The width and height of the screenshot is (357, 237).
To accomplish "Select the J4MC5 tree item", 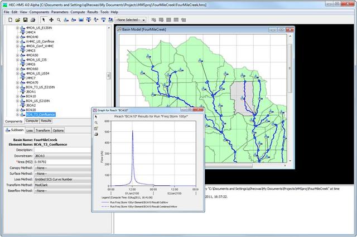I will click(x=31, y=51).
